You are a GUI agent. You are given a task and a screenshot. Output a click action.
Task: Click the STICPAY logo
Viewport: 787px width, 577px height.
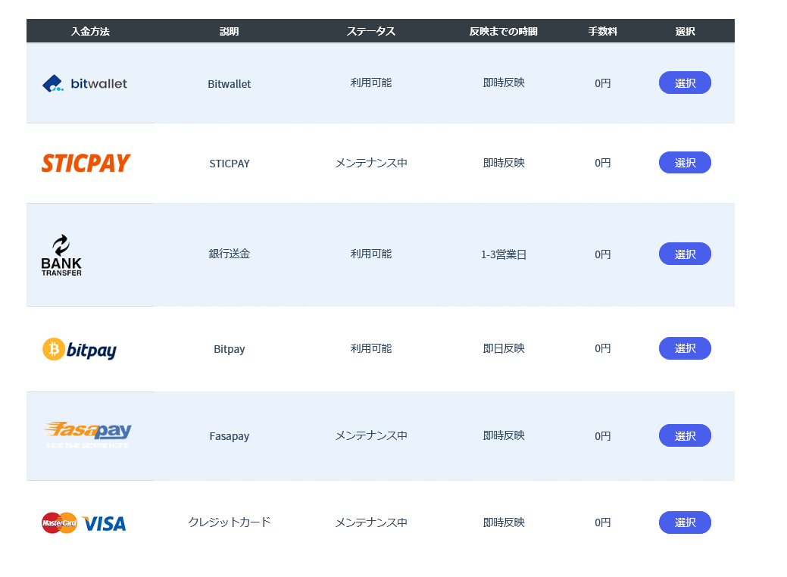click(86, 163)
